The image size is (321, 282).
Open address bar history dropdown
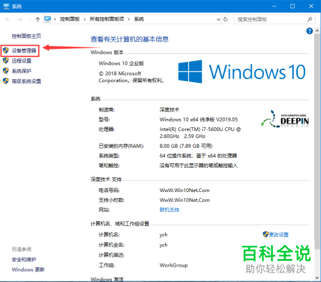pyautogui.click(x=218, y=19)
